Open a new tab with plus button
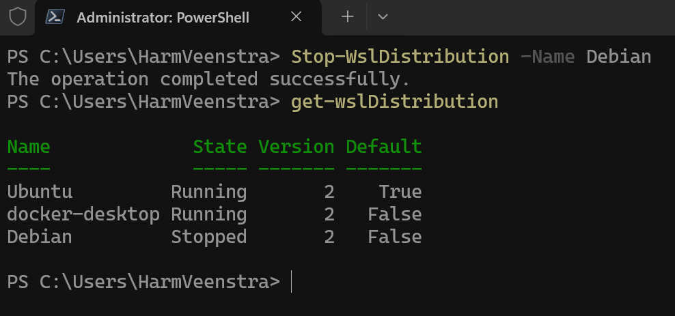The height and width of the screenshot is (316, 675). click(347, 17)
